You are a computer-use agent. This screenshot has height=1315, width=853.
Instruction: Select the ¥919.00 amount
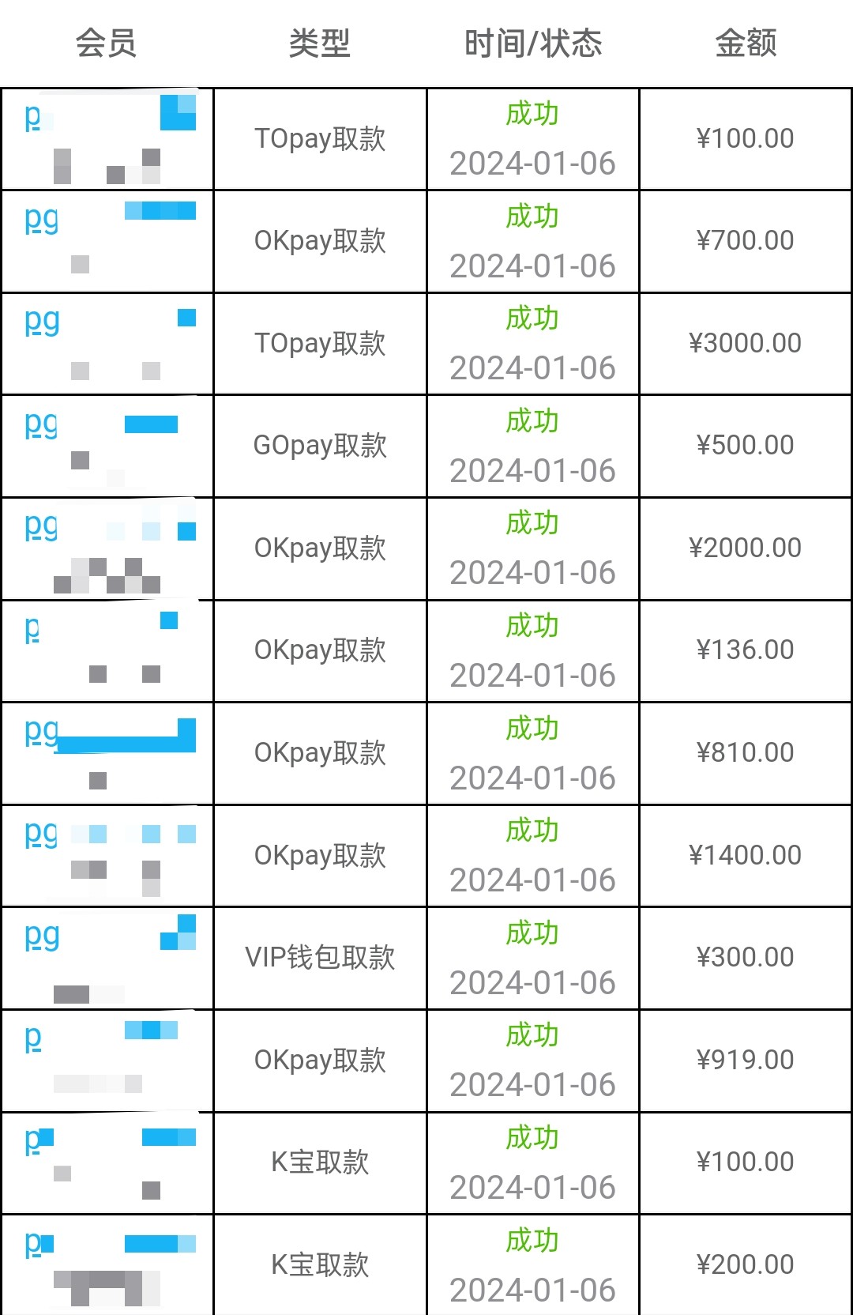(x=746, y=1060)
